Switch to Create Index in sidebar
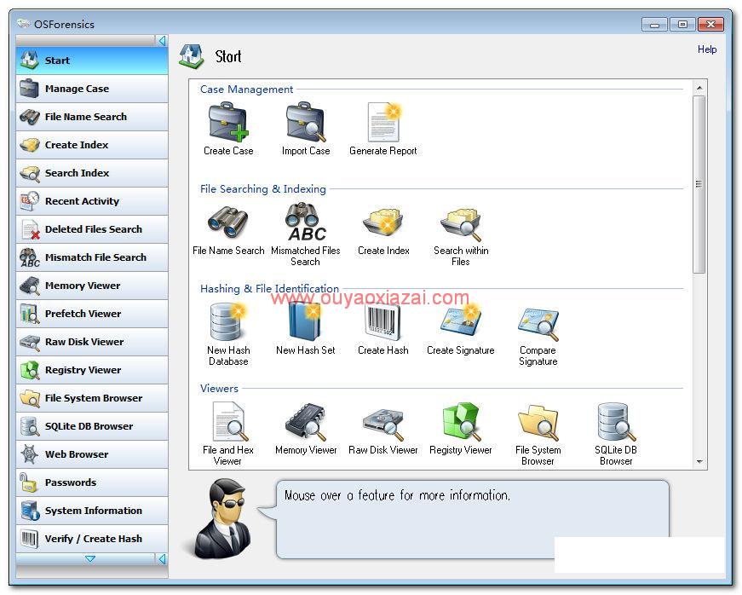 pyautogui.click(x=92, y=145)
